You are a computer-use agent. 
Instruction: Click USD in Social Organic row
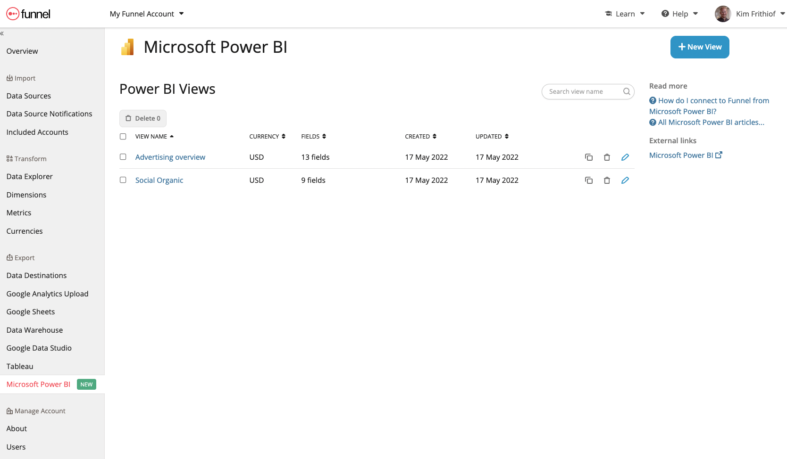257,180
